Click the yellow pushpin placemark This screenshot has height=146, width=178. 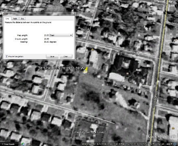click(86, 70)
